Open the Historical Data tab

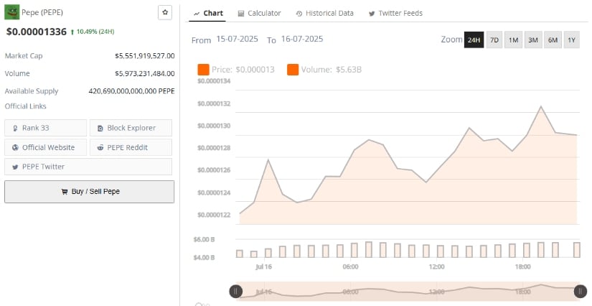[324, 13]
